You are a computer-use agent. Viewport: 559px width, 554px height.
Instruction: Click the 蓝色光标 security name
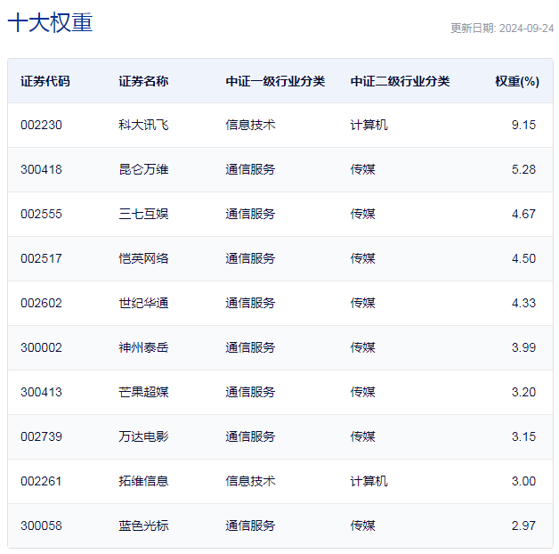pyautogui.click(x=143, y=525)
